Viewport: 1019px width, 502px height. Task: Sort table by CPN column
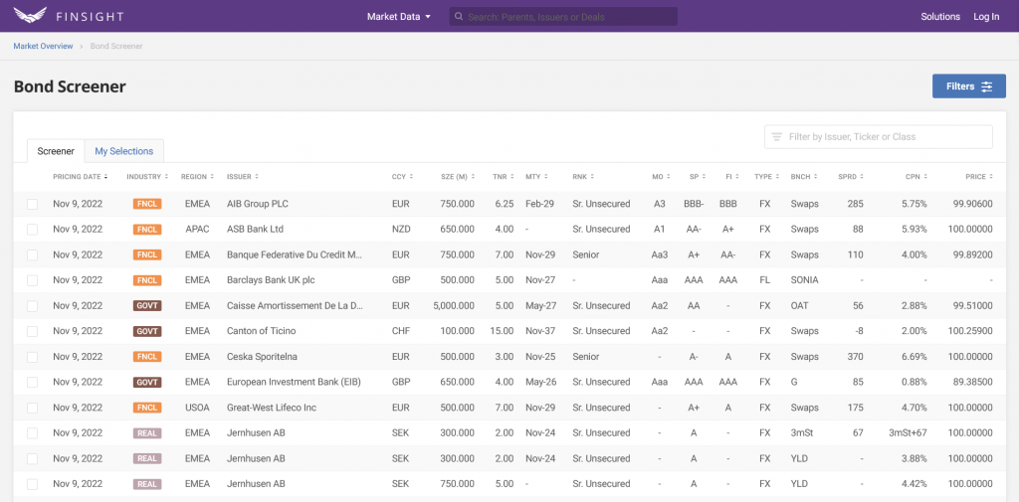(x=917, y=177)
